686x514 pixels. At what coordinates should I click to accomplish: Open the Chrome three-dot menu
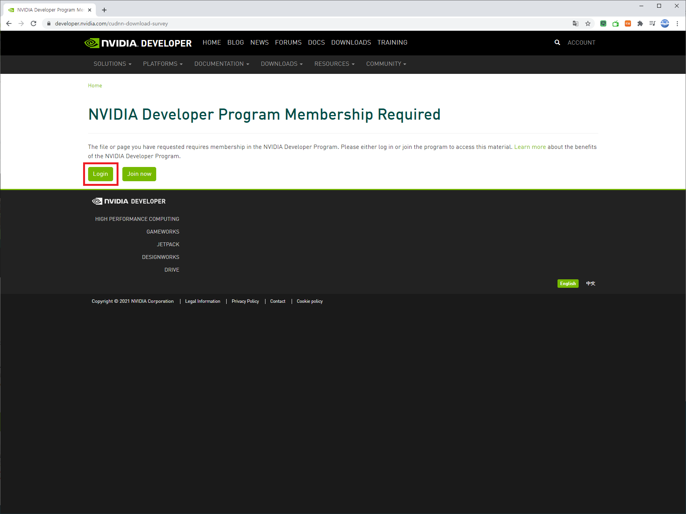tap(677, 23)
